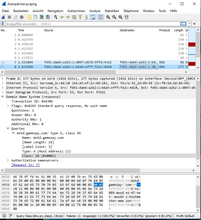Screen dimensions: 201x220
Task: Click the red mark in the packet minimap
Action: click(x=192, y=44)
